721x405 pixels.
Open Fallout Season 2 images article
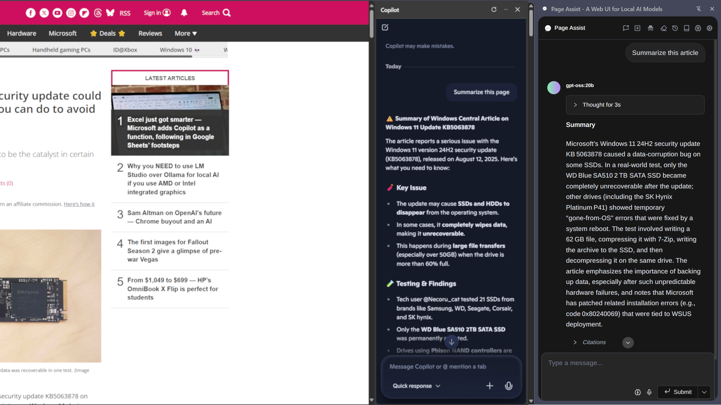coord(175,251)
